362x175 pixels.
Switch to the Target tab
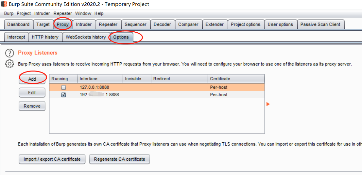point(43,24)
